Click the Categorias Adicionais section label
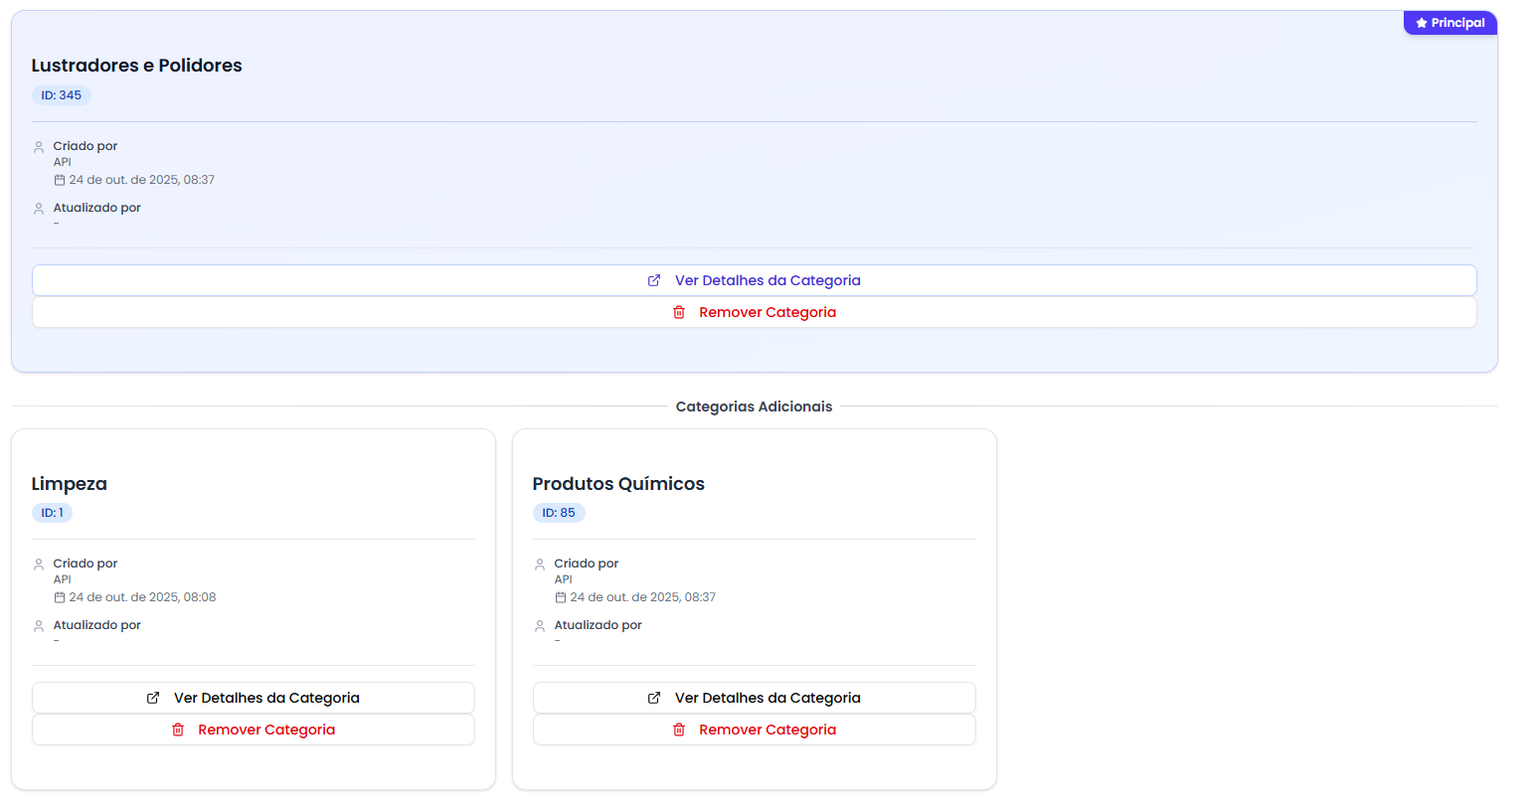The height and width of the screenshot is (808, 1535). (754, 406)
